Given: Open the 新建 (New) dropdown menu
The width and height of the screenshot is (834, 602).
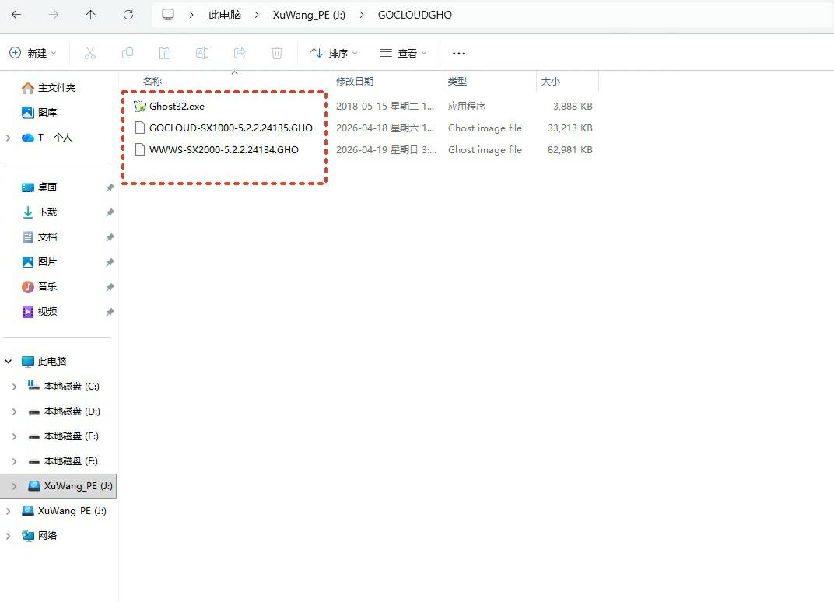Looking at the screenshot, I should [33, 53].
